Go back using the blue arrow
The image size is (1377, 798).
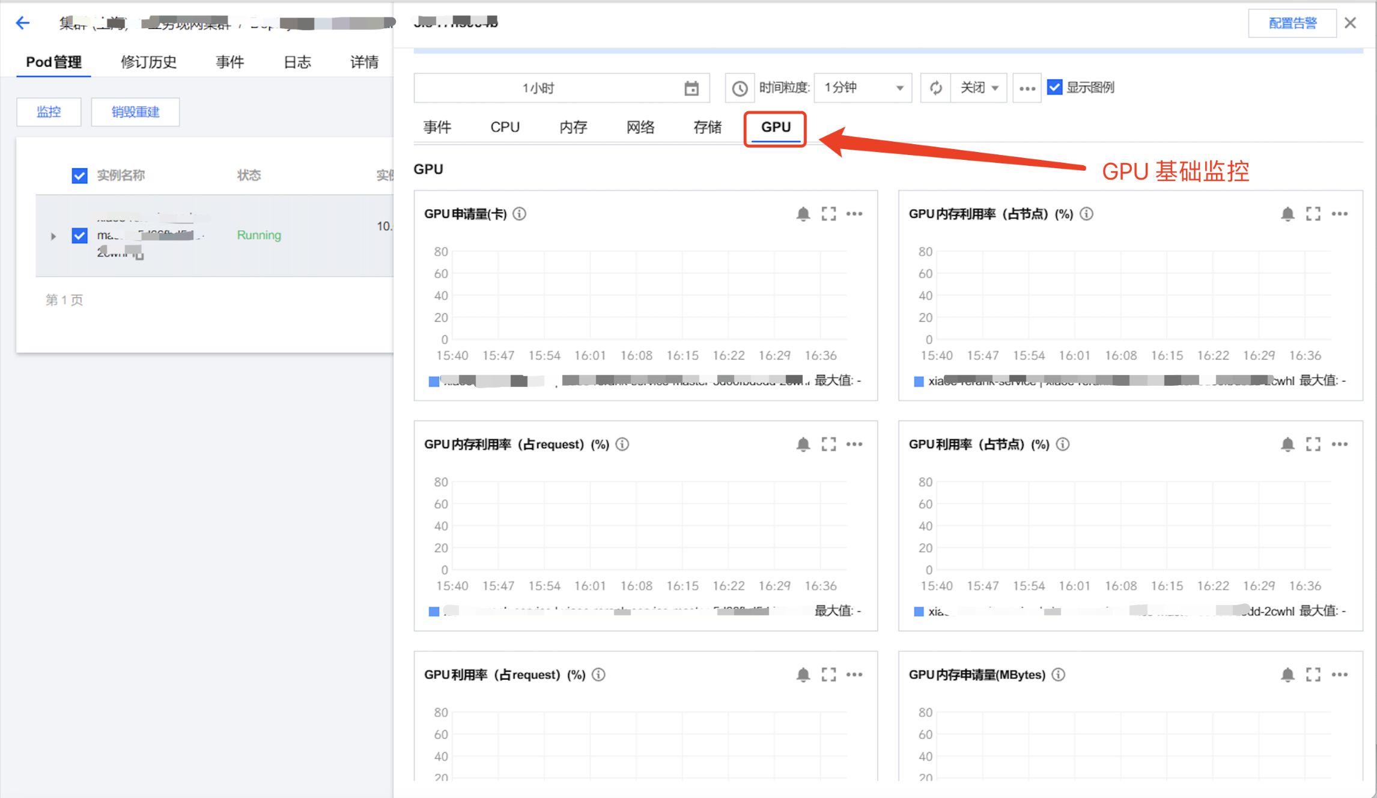23,23
